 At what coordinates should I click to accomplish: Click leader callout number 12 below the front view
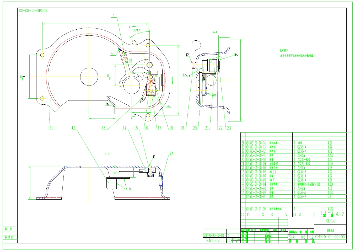73,128
